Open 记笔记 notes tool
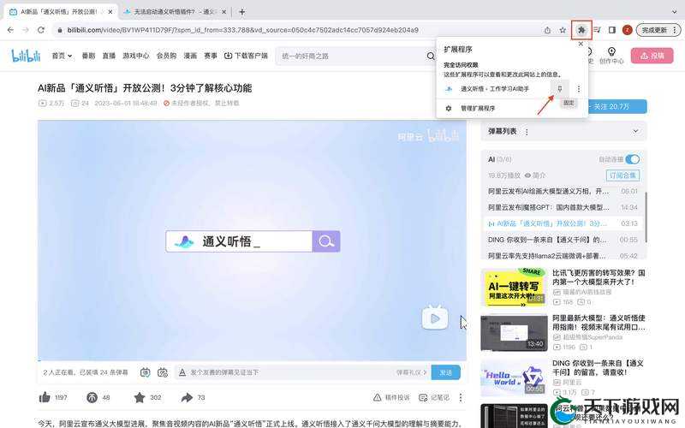 pyautogui.click(x=434, y=397)
